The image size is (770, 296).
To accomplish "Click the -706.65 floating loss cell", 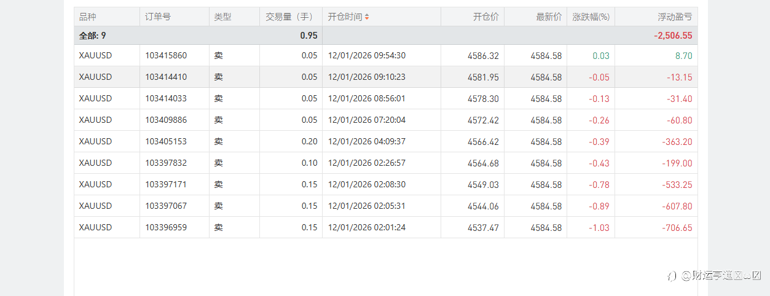I will pos(677,228).
